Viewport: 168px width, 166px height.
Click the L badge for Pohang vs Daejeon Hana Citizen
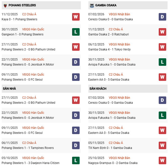click(76, 160)
